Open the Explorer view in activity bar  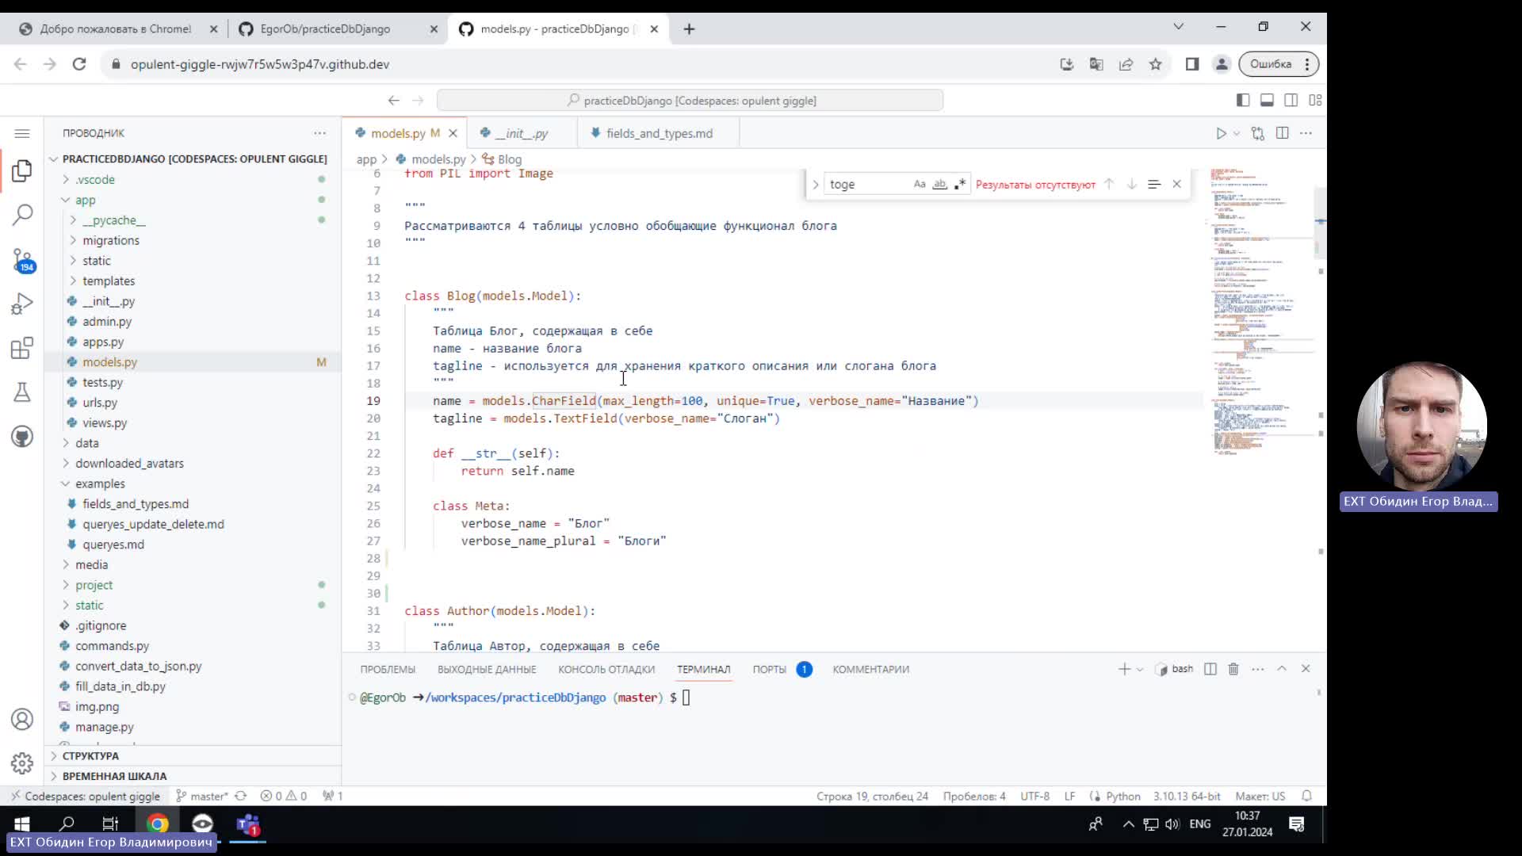click(22, 170)
